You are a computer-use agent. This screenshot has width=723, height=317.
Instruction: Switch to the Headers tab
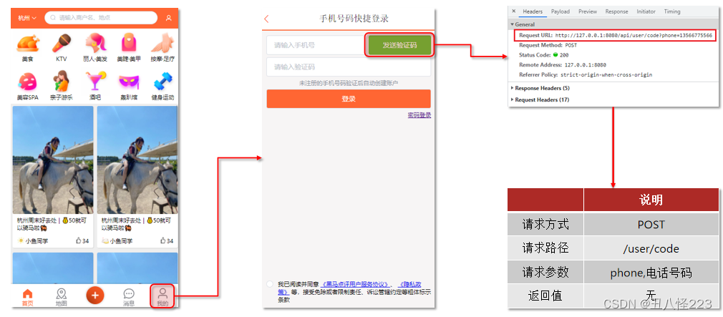[533, 11]
